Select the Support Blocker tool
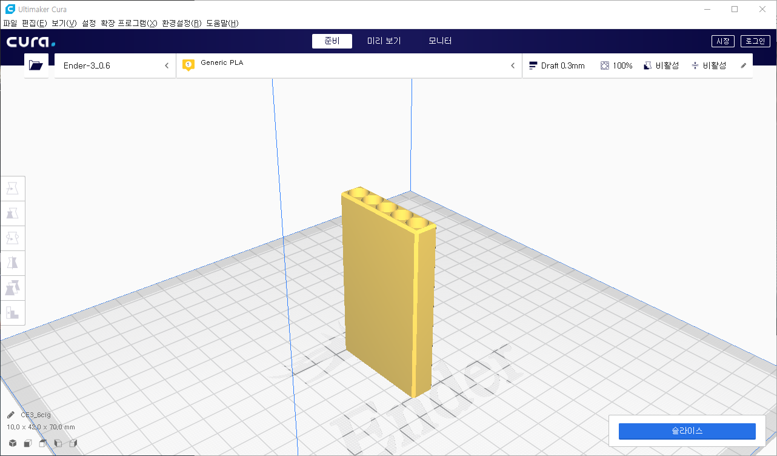The width and height of the screenshot is (777, 456). tap(12, 313)
